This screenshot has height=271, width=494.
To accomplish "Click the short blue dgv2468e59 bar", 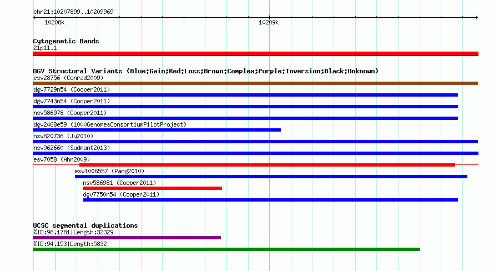I will click(157, 130).
